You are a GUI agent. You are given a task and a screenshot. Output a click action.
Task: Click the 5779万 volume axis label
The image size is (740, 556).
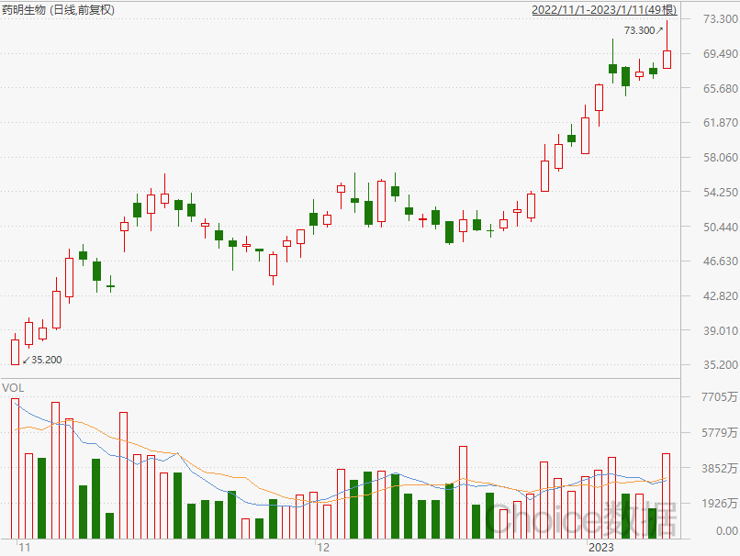[720, 432]
